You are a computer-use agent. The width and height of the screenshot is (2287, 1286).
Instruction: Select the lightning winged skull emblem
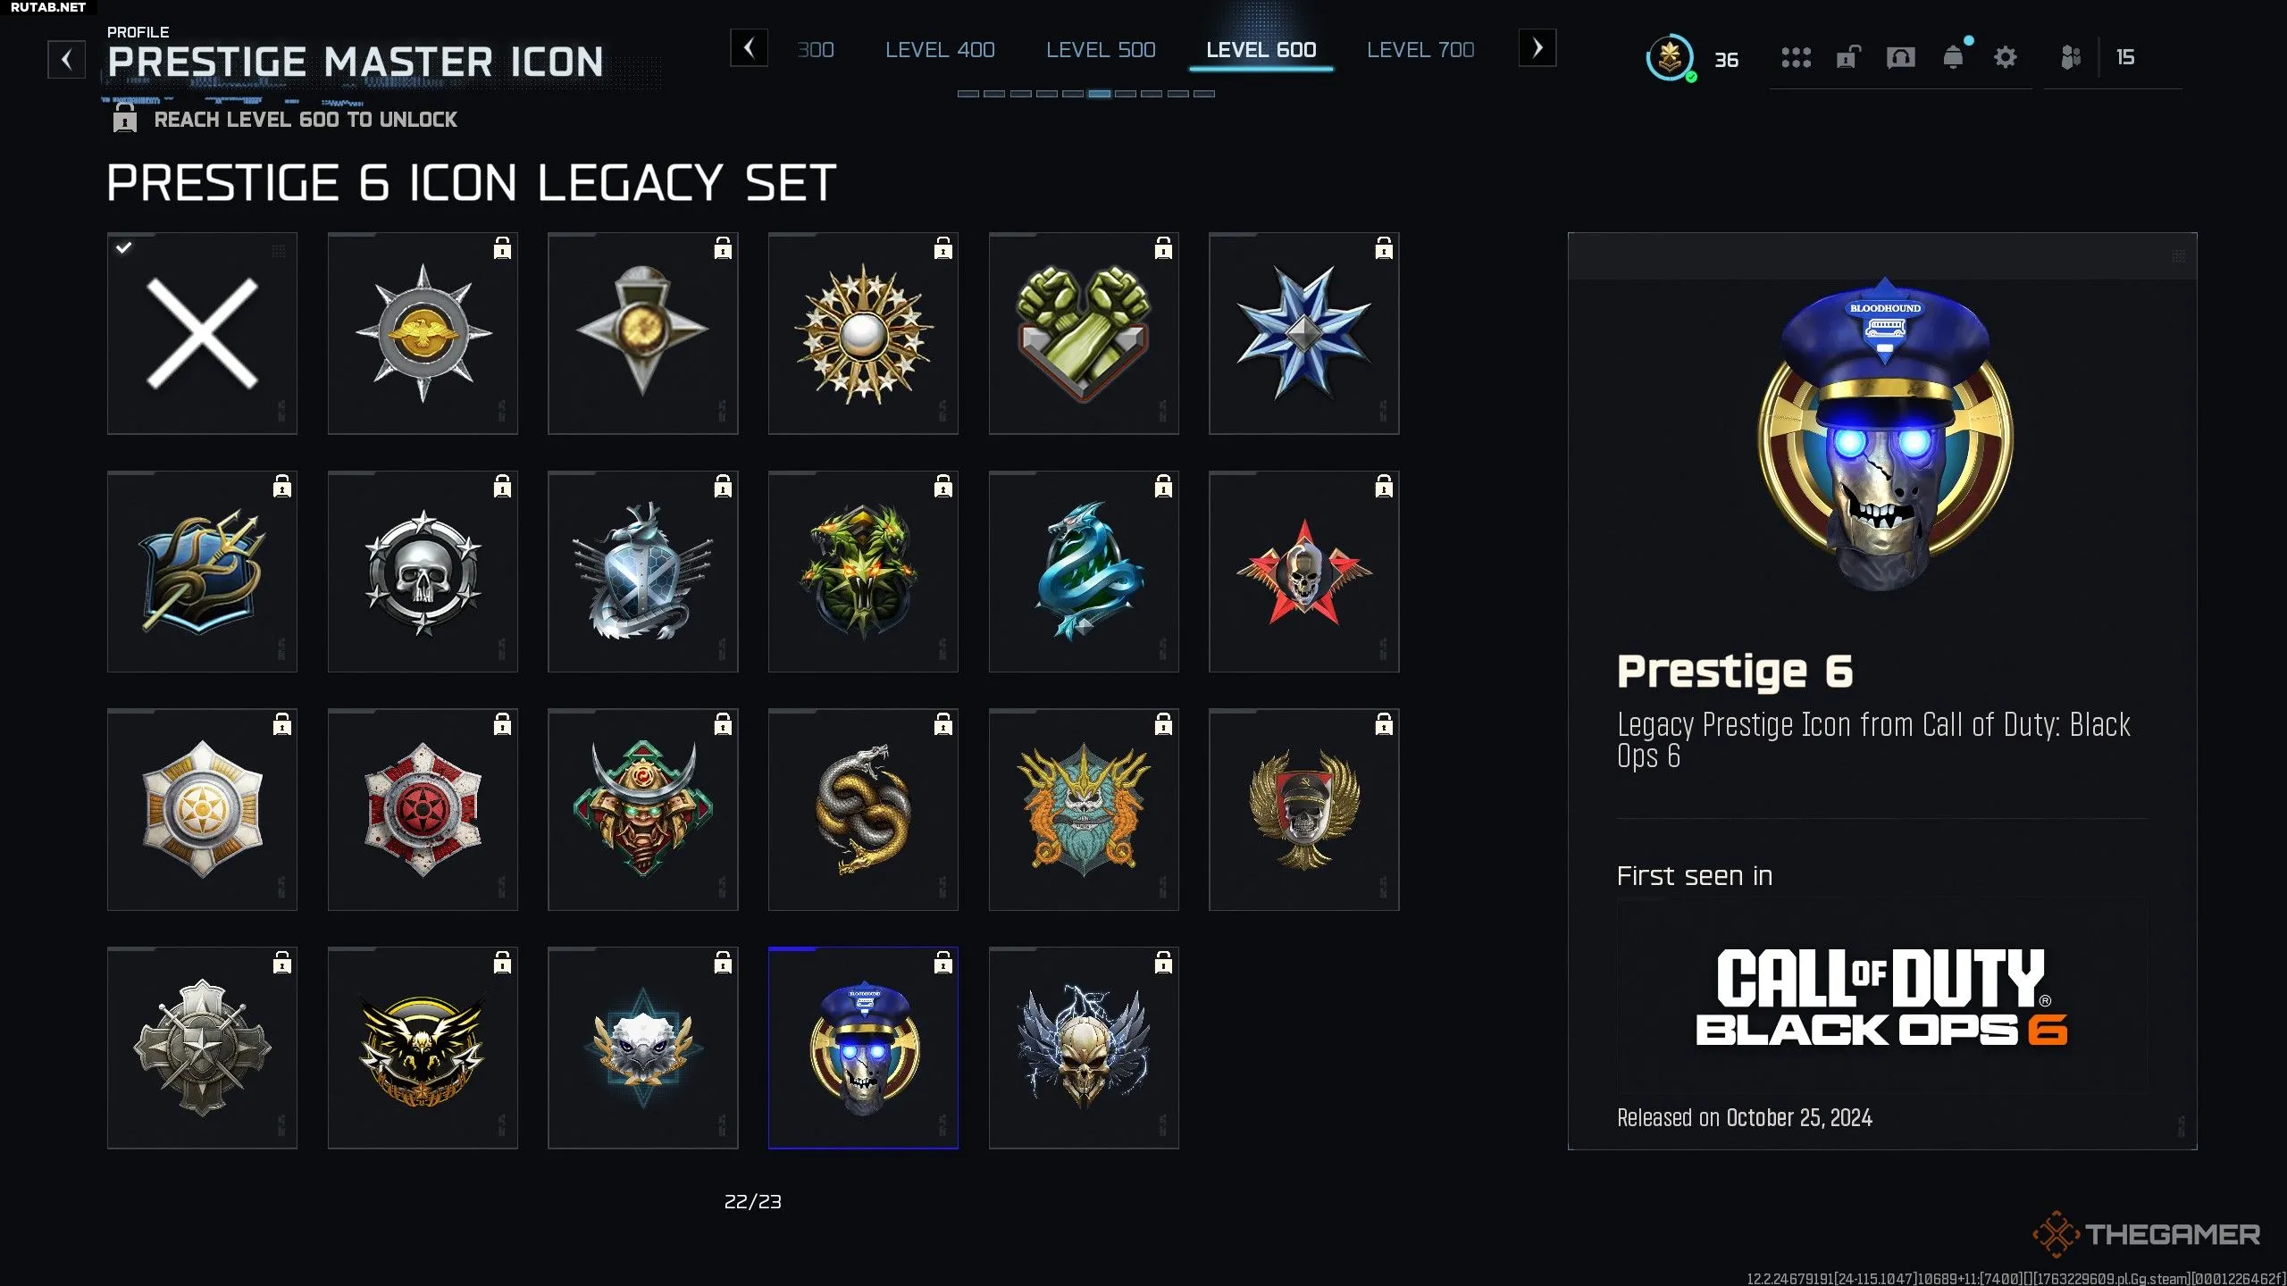(x=1084, y=1048)
